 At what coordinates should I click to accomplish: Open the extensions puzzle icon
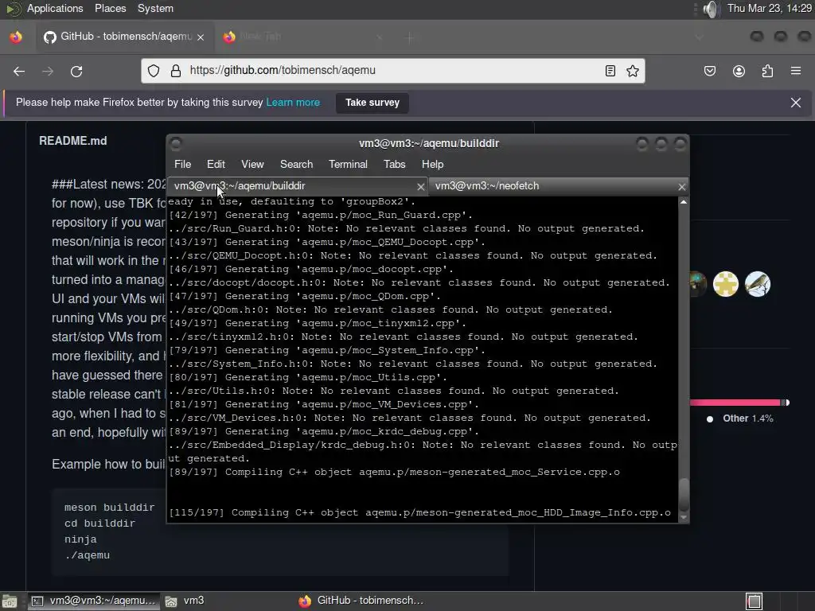pyautogui.click(x=767, y=71)
